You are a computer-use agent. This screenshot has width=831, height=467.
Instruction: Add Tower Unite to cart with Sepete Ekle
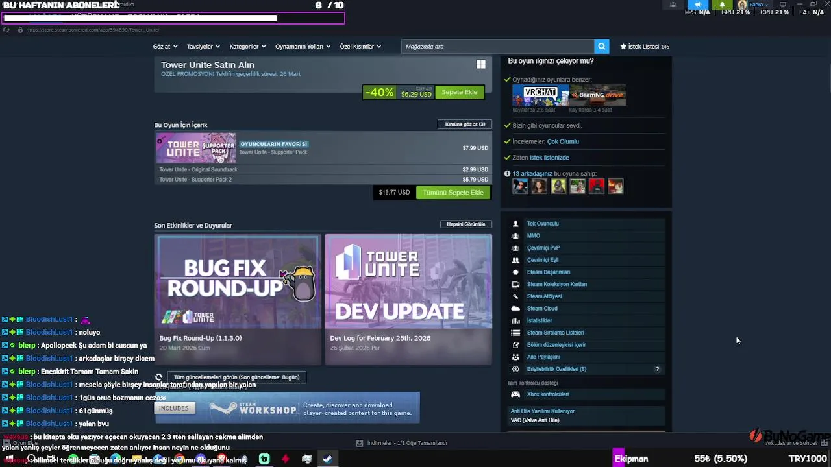(x=460, y=92)
